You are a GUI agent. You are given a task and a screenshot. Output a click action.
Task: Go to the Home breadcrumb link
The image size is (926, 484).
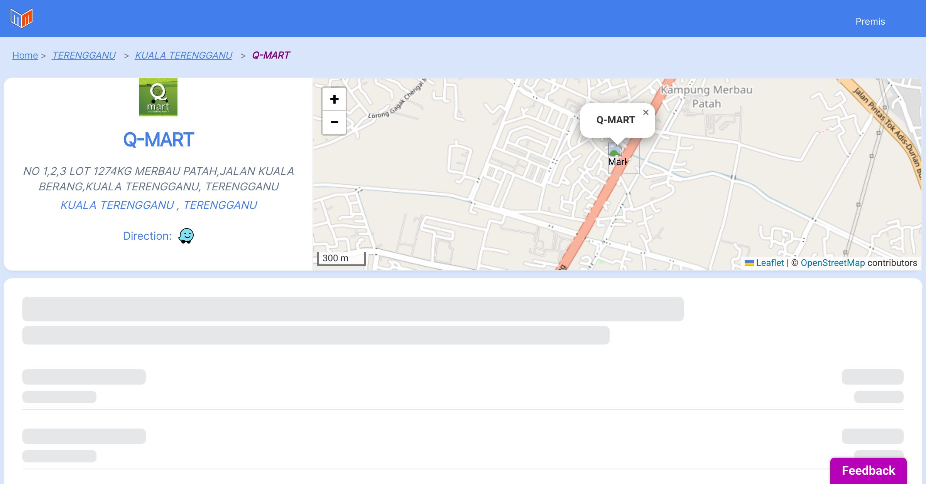(25, 55)
